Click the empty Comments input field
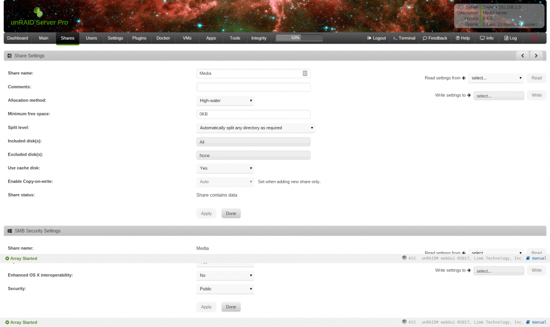Viewport: 550px width, 327px height. 253,87
